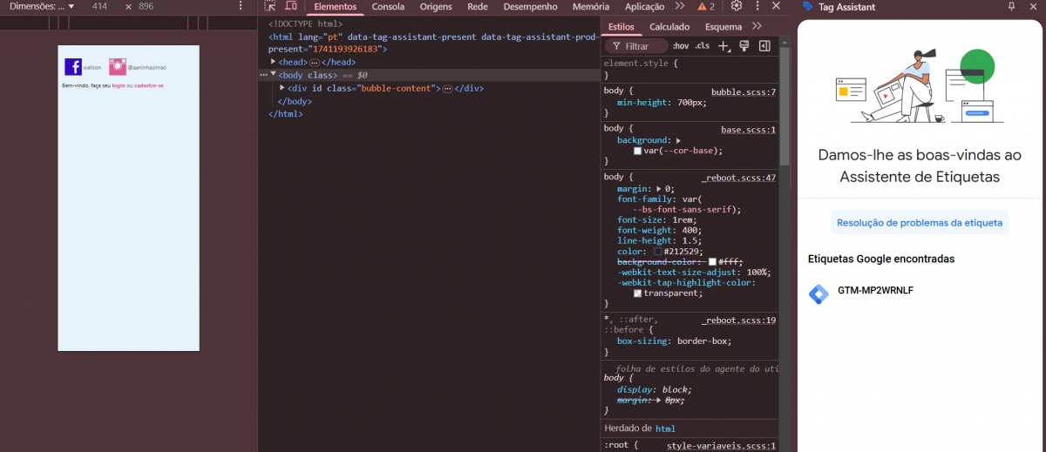Open the paint-roller rendering emulation icon
The width and height of the screenshot is (1046, 452).
coord(744,45)
